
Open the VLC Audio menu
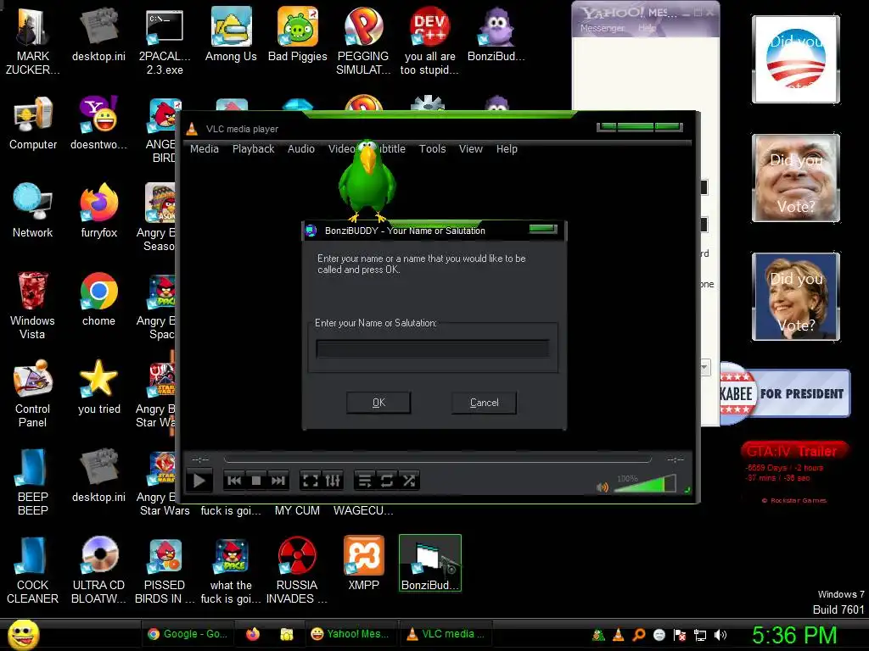pos(301,149)
